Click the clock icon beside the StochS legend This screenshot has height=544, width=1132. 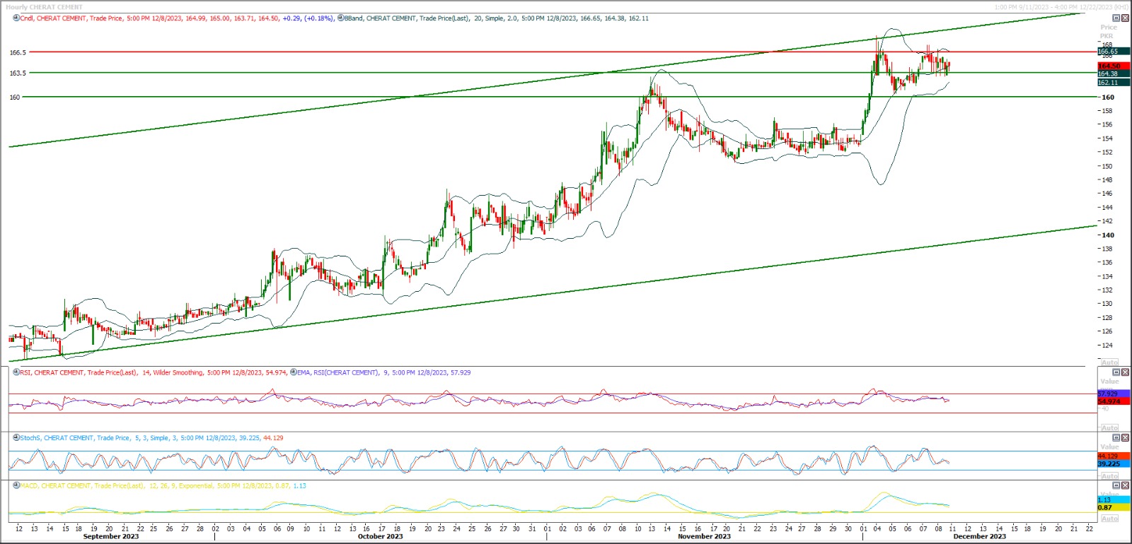coord(16,438)
